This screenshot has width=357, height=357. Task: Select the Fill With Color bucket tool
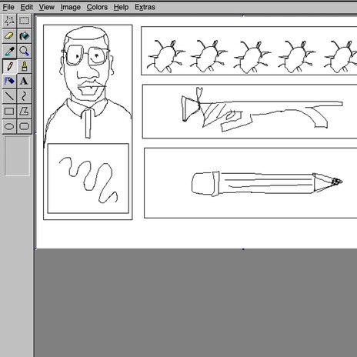pos(24,36)
